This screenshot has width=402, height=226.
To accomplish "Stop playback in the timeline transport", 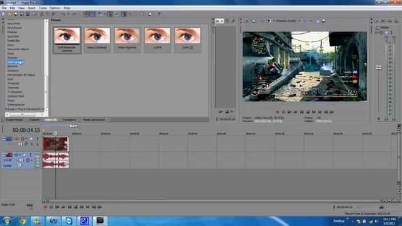I will [75, 207].
